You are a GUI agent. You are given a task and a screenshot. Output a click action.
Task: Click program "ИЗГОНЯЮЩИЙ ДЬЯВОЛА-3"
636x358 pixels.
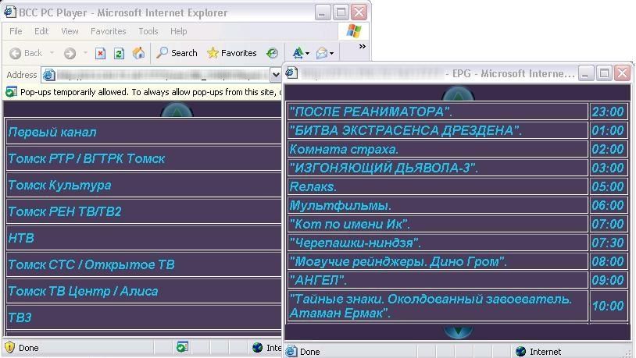click(438, 168)
